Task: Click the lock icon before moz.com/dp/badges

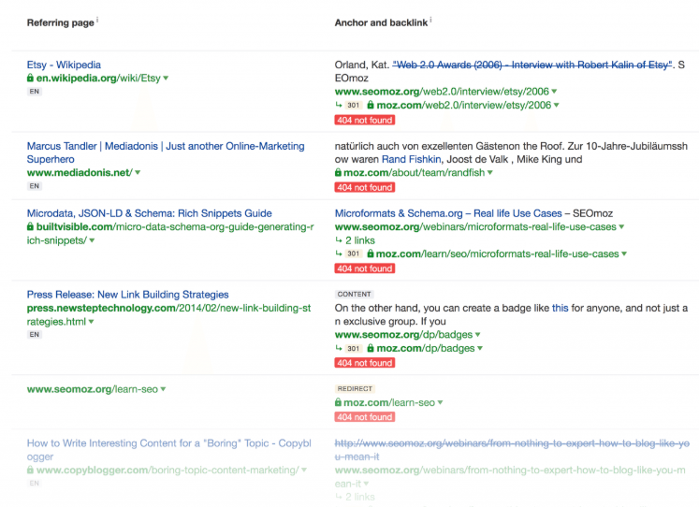Action: 371,348
